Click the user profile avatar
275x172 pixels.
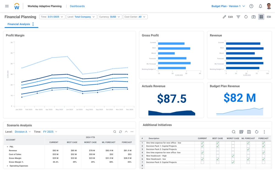pos(269,6)
